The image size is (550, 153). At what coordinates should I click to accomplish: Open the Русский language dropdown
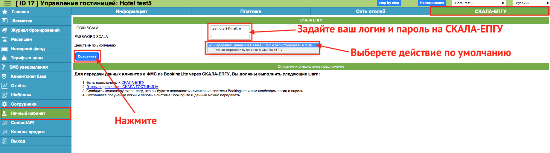[x=531, y=3]
